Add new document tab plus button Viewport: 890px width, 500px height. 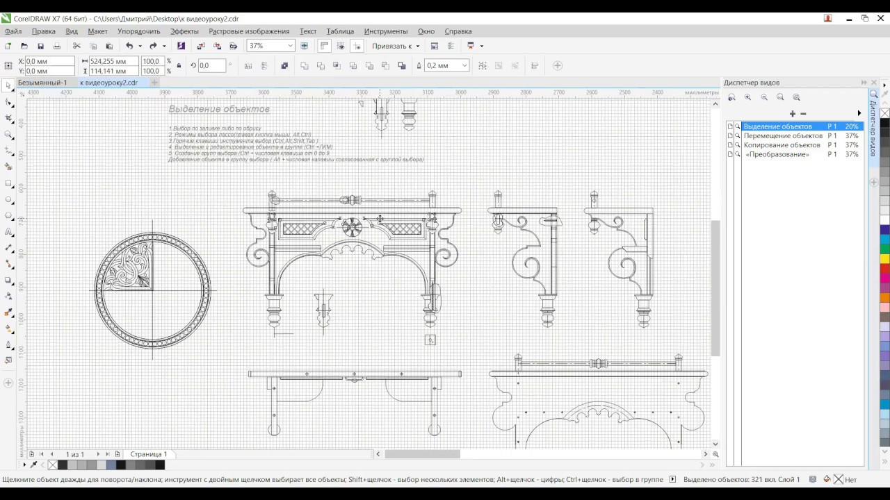click(x=154, y=83)
